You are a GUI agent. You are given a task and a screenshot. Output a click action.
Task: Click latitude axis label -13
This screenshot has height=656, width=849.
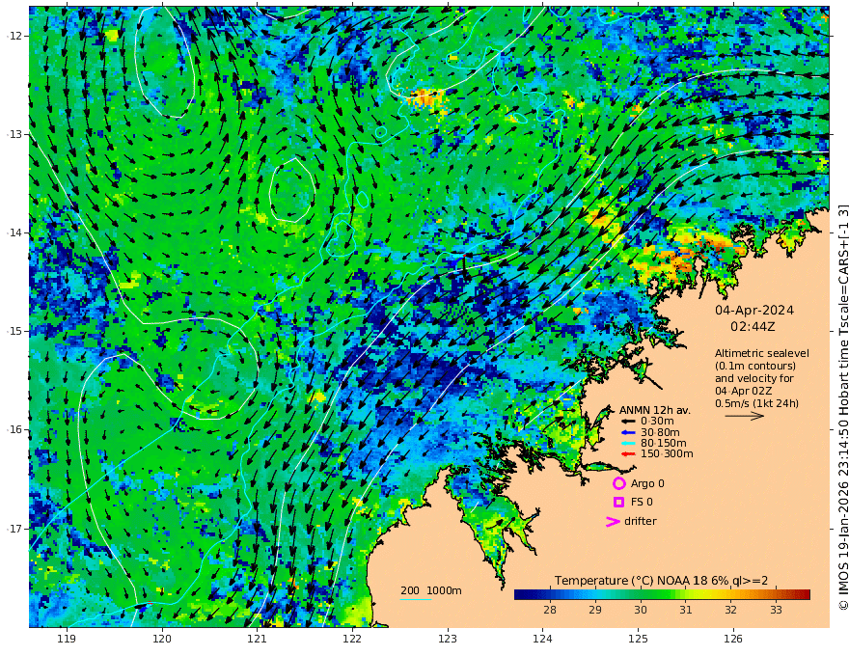tap(14, 134)
